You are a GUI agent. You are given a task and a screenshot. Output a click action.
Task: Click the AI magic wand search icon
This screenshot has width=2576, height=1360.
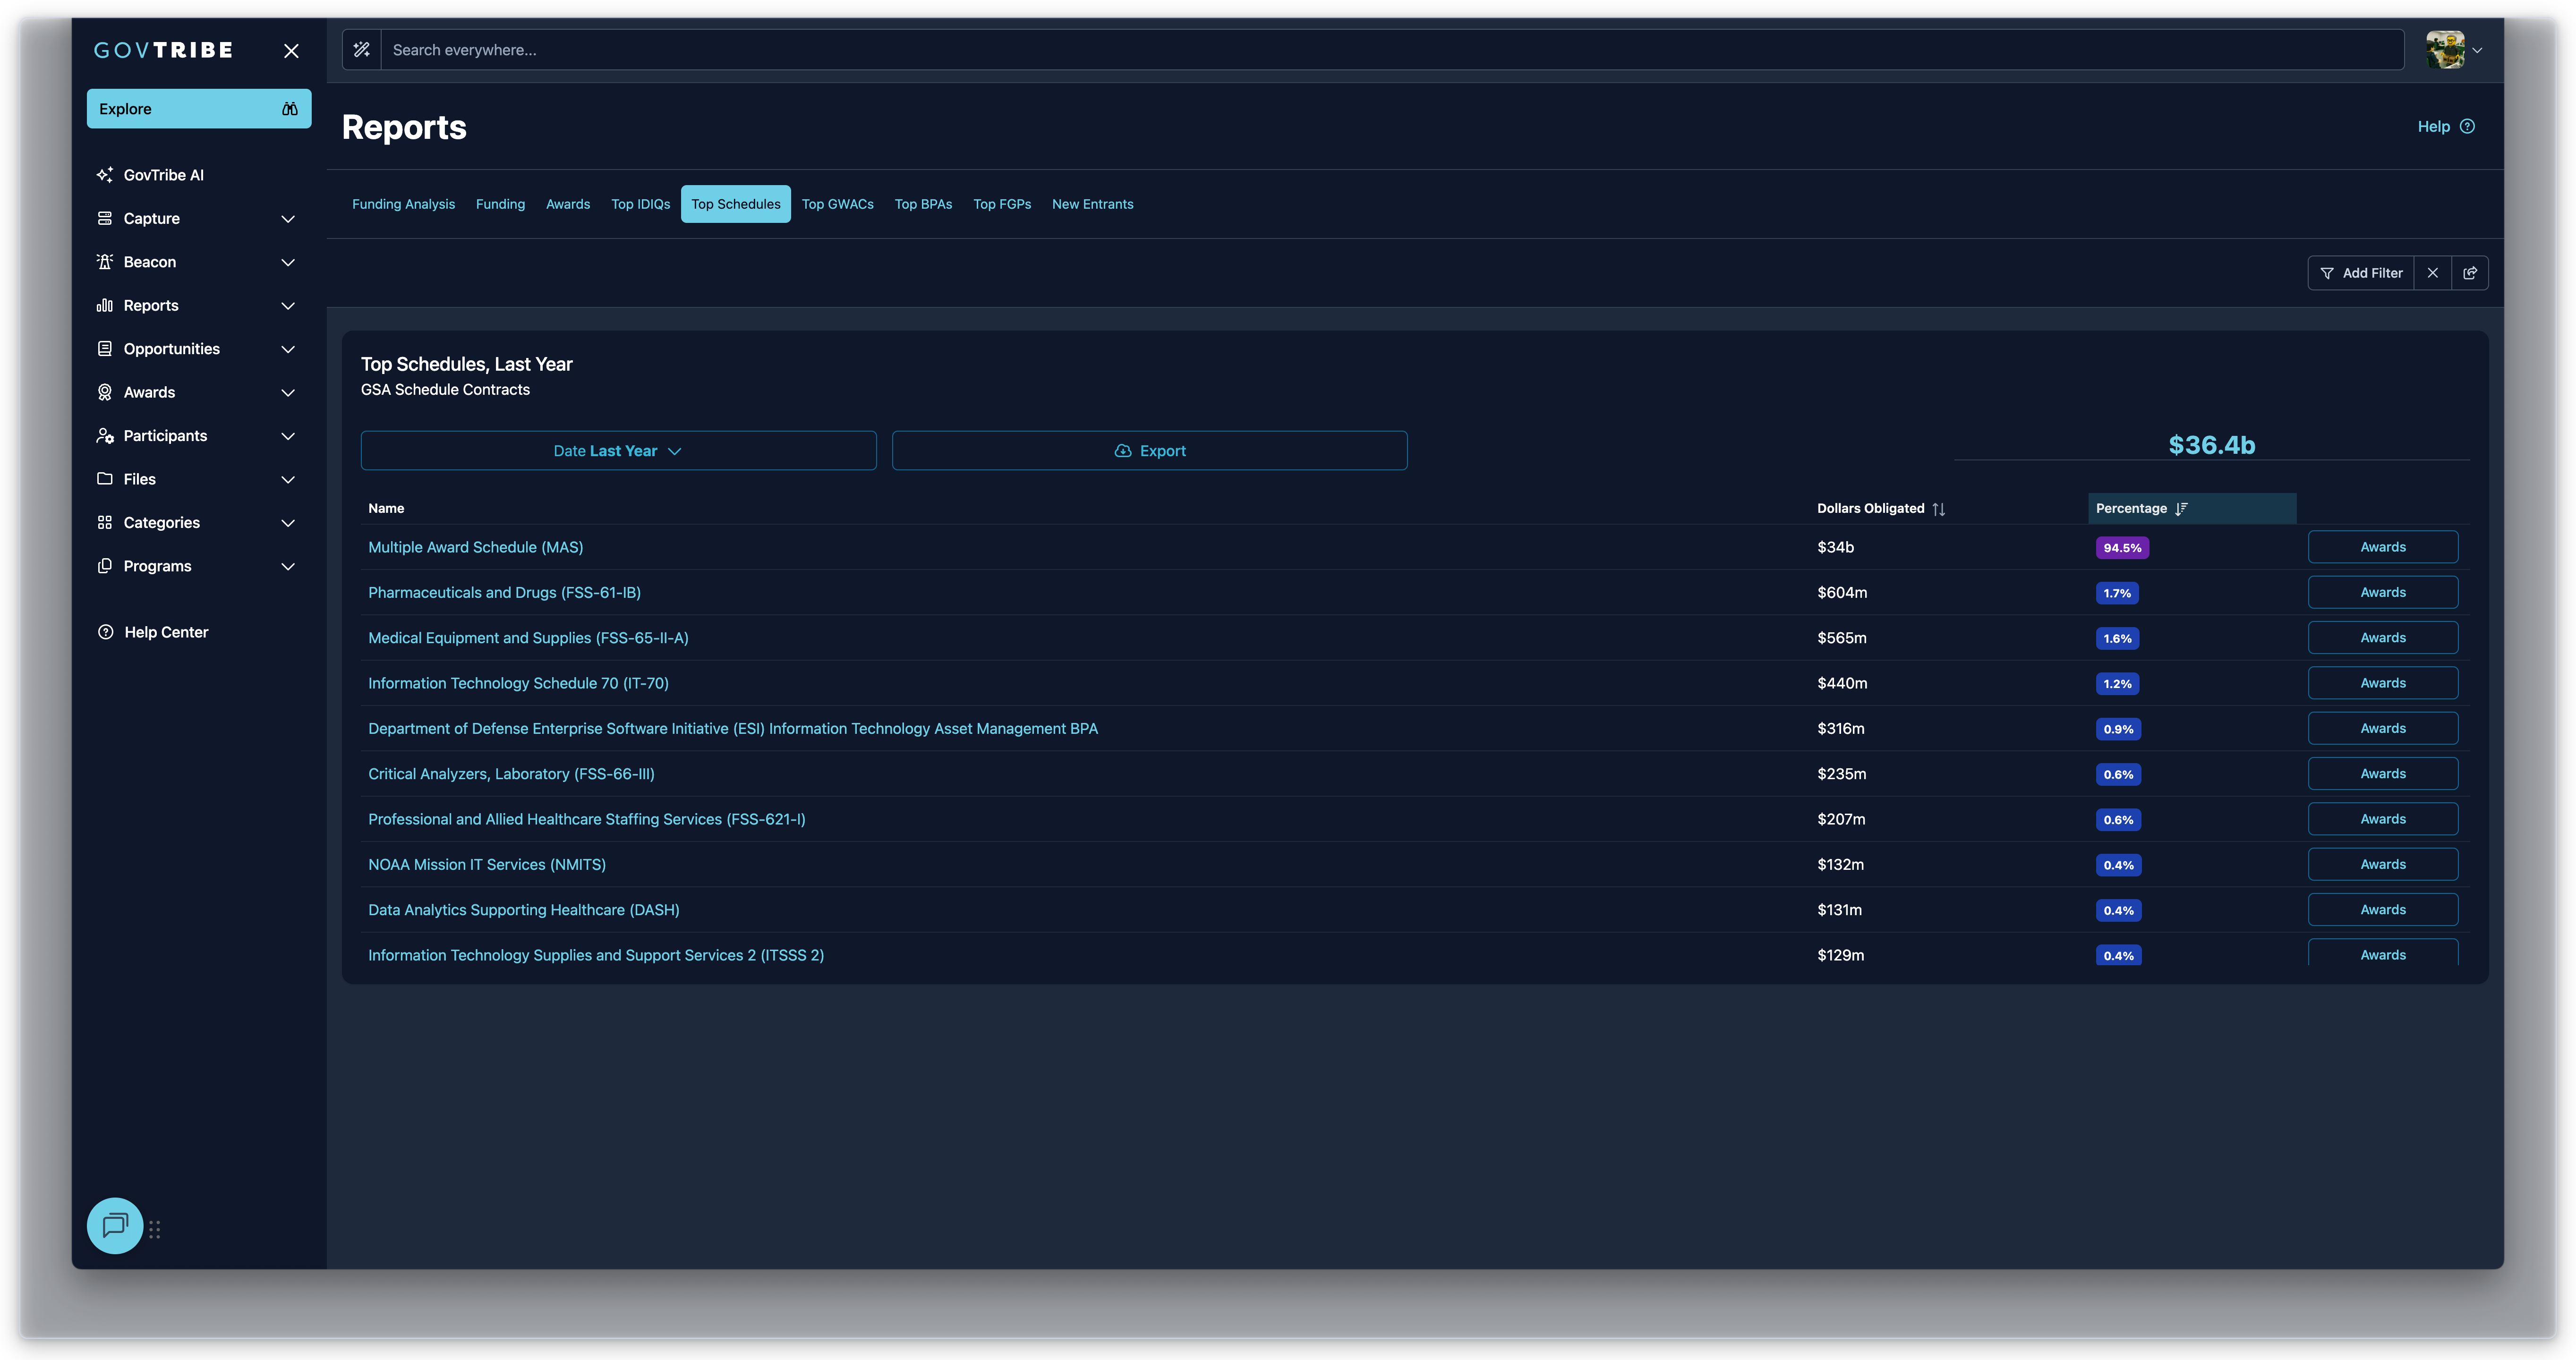click(x=362, y=50)
